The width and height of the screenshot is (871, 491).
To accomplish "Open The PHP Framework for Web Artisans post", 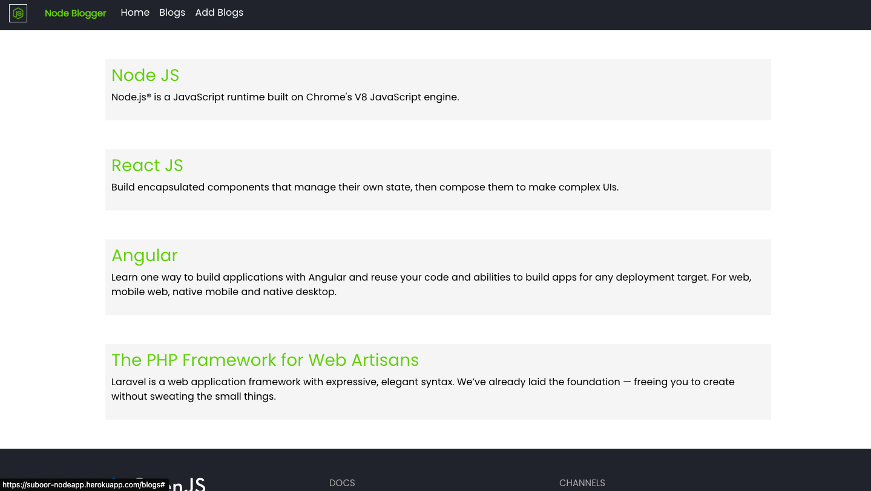I will (x=265, y=360).
